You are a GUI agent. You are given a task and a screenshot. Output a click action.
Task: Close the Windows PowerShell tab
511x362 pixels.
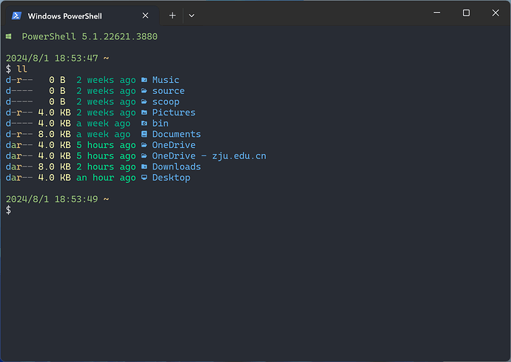145,16
